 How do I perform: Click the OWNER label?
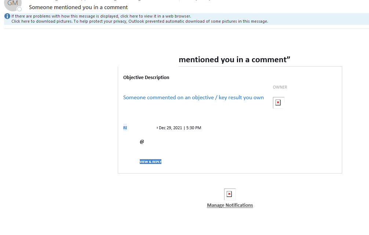coord(280,87)
